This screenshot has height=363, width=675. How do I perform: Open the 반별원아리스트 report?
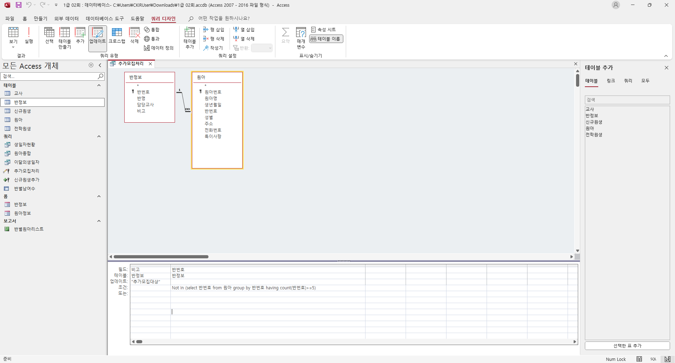(29, 229)
